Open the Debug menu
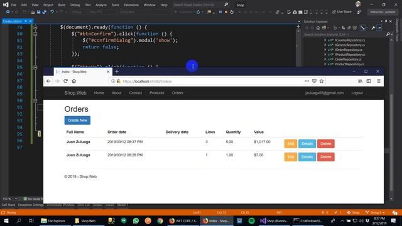This screenshot has height=226, width=402. click(75, 5)
